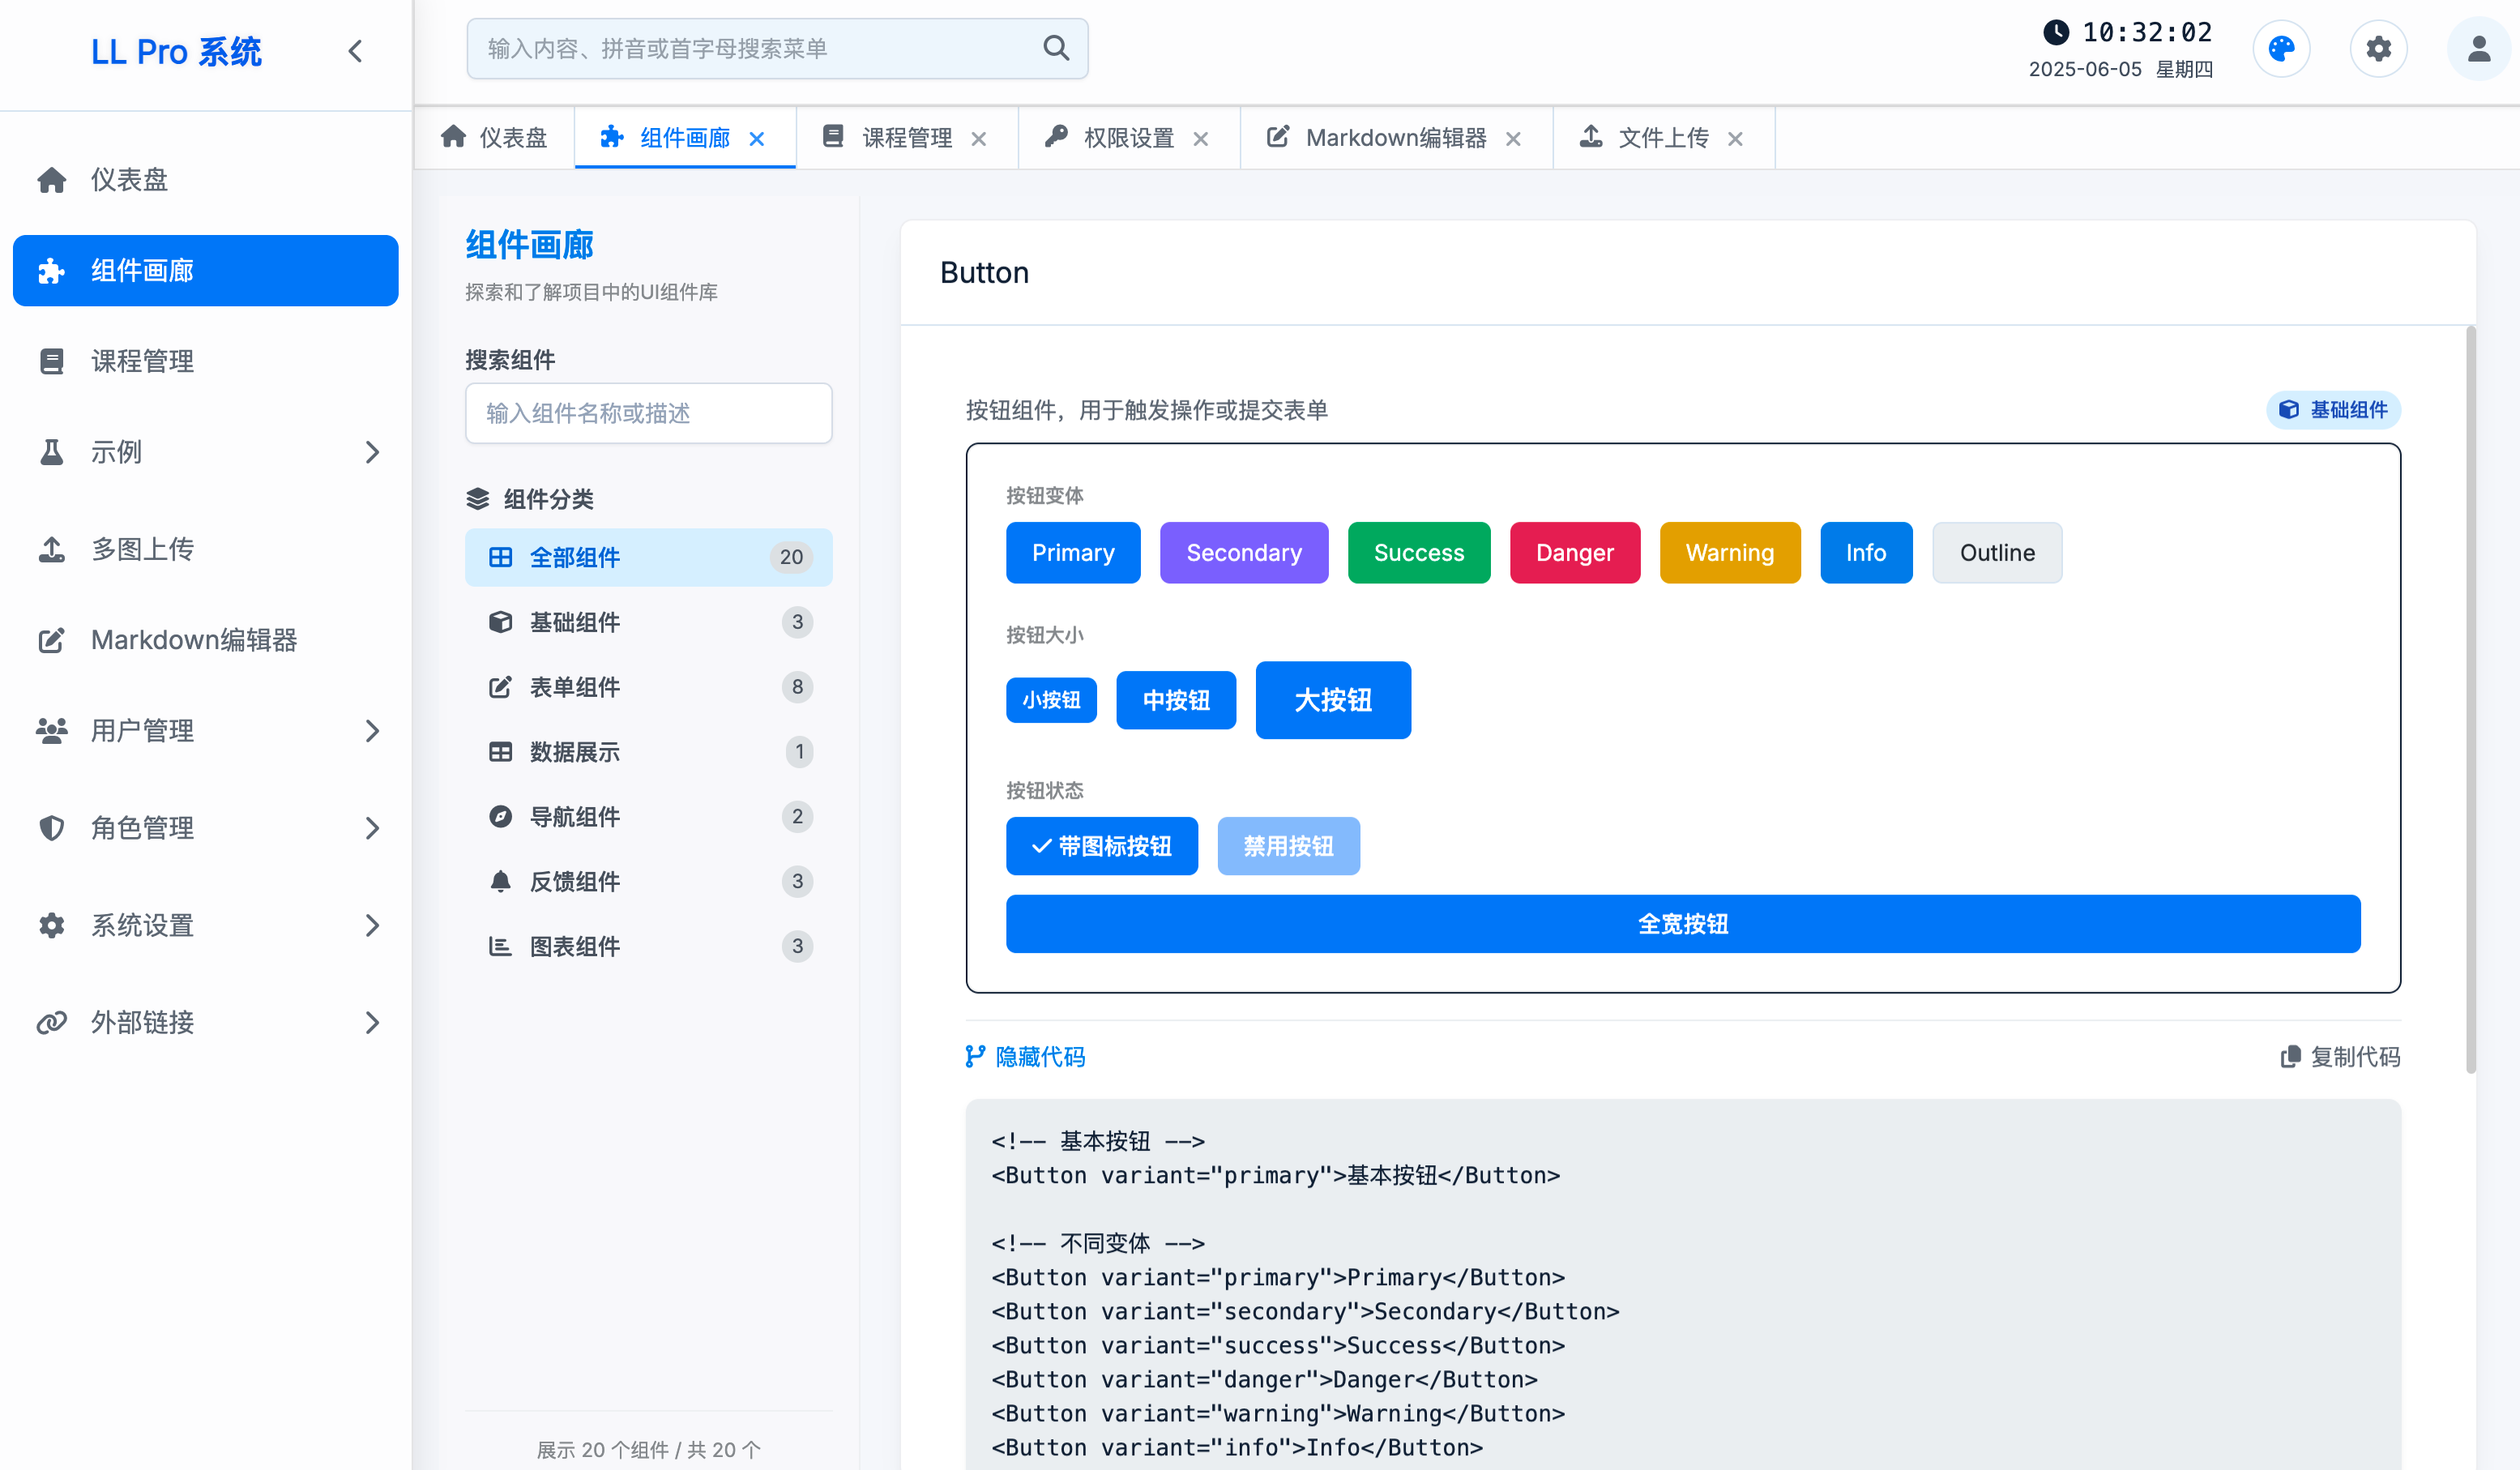
Task: Click the Danger variant button
Action: (1574, 553)
